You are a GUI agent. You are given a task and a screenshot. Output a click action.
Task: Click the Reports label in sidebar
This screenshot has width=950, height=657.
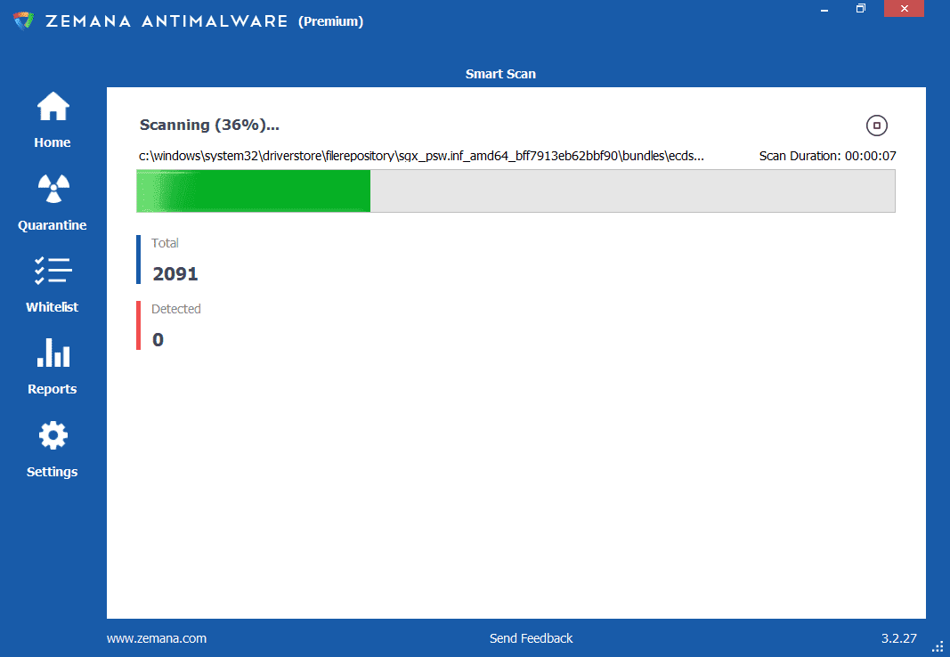tap(53, 389)
